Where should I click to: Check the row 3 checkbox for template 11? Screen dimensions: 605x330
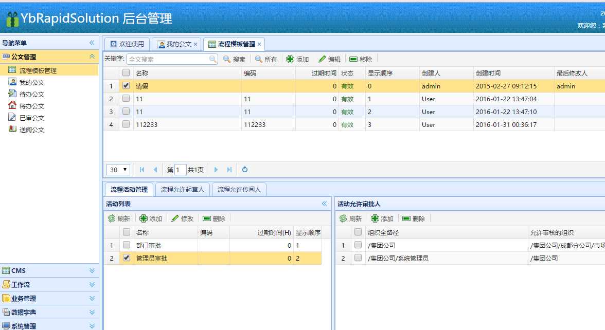pos(126,111)
